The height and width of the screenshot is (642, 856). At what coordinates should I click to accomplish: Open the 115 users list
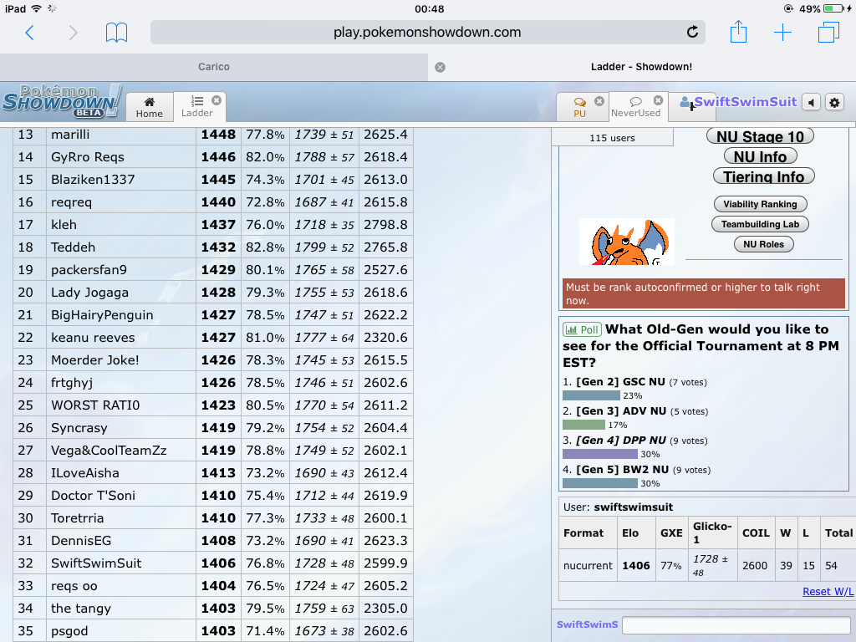point(612,138)
